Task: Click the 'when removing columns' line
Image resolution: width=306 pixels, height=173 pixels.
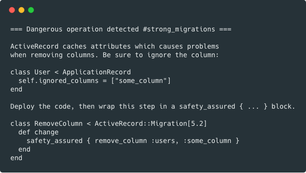Action: (x=114, y=55)
